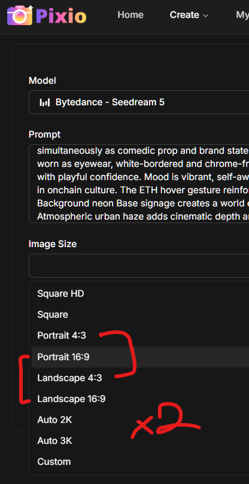This screenshot has width=249, height=484.
Task: Click the Pixio brand name text
Action: [x=61, y=16]
